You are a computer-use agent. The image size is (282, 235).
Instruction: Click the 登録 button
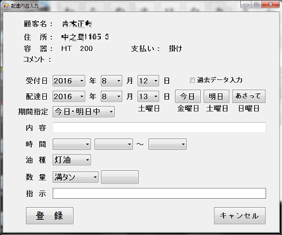[x=49, y=215]
